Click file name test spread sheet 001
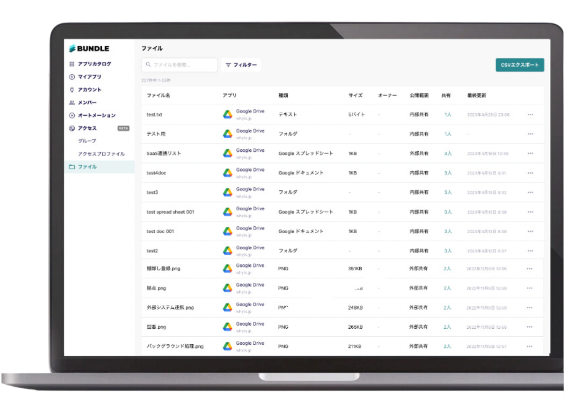This screenshot has width=564, height=403. (x=170, y=212)
